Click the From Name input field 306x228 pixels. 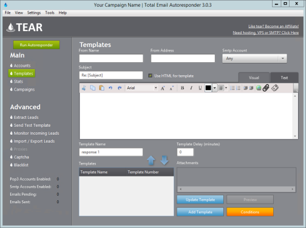(x=111, y=58)
